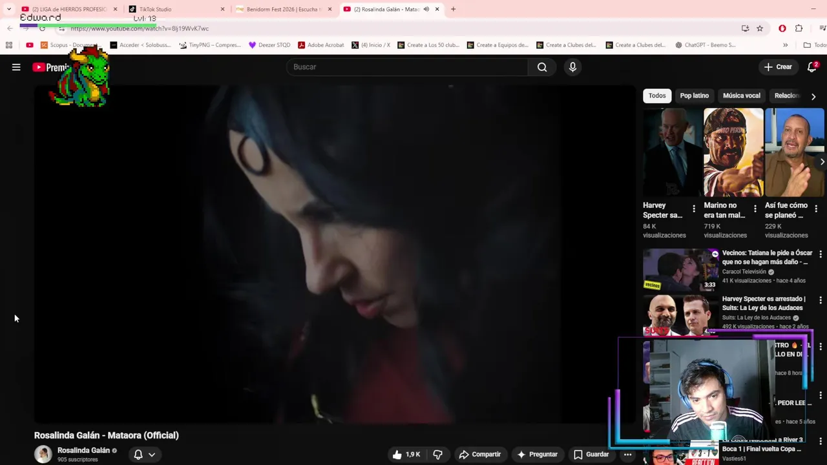Viewport: 827px width, 465px height.
Task: Click the Guardar save button
Action: (x=591, y=455)
